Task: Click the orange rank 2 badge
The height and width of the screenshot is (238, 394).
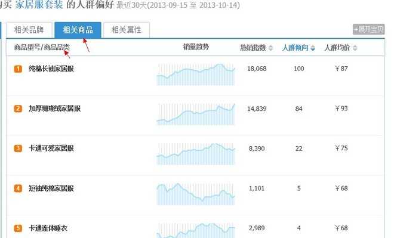Action: click(x=18, y=109)
